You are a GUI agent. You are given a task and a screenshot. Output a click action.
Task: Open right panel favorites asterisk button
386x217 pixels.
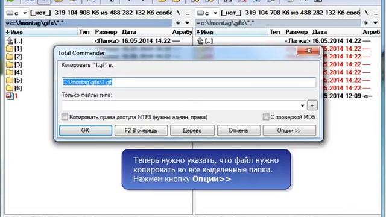tap(366, 23)
